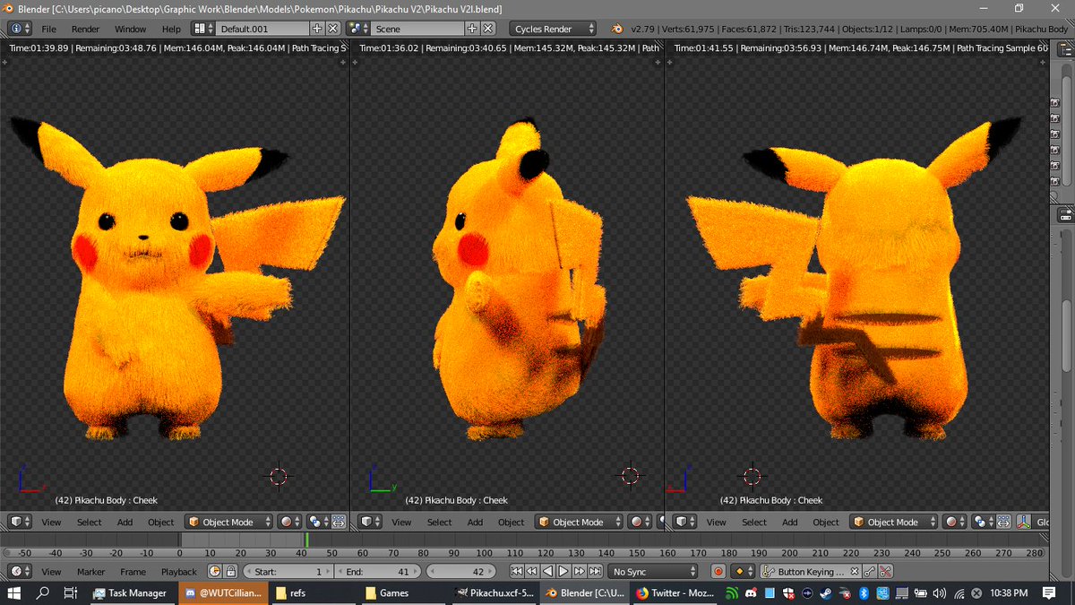The height and width of the screenshot is (605, 1075).
Task: Open the Render menu
Action: 86,29
